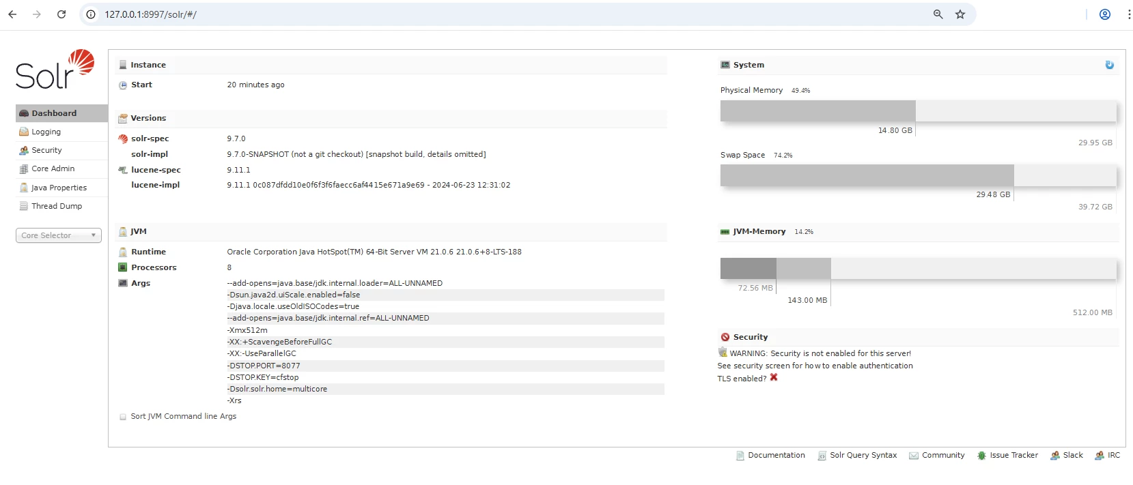1133x485 pixels.
Task: Click the System monitor icon
Action: tap(725, 65)
